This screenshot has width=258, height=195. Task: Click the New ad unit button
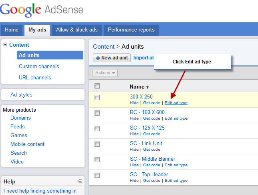click(112, 58)
